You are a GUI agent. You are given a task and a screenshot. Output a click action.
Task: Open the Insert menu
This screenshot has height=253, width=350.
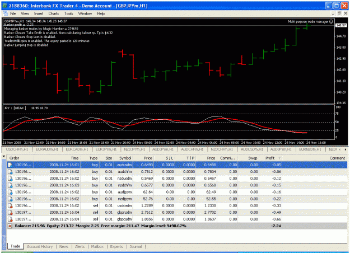39,13
